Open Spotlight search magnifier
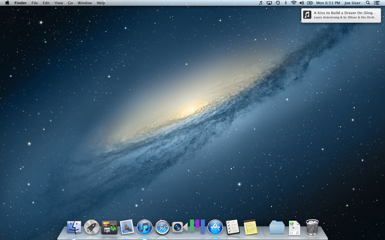Image resolution: width=385 pixels, height=240 pixels. [x=368, y=3]
